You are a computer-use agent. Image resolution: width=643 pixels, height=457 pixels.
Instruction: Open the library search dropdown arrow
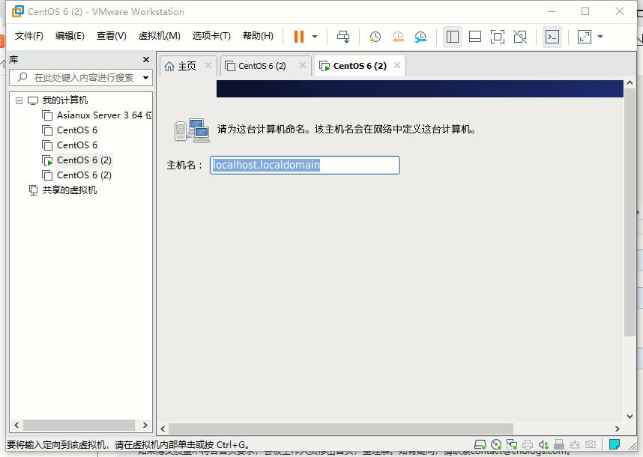[x=145, y=77]
